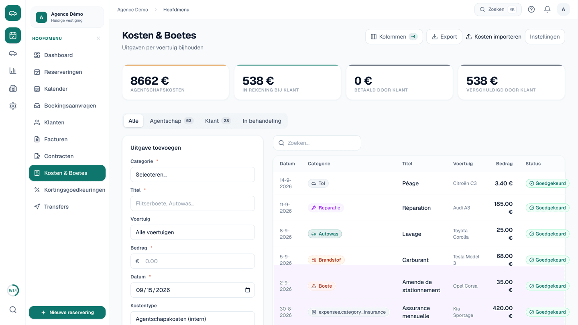Switch to the Agentschap tab

pos(171,121)
